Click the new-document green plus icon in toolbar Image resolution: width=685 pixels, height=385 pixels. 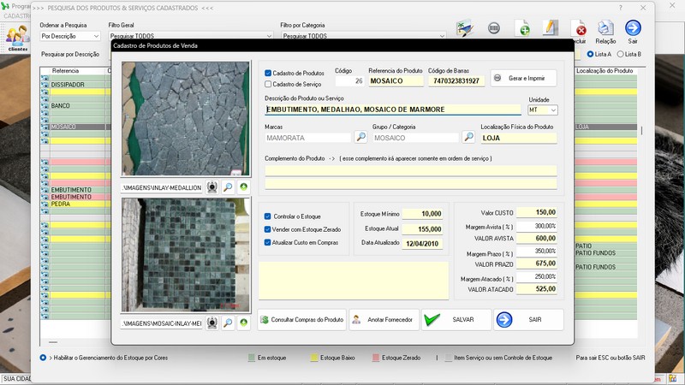[x=522, y=30]
